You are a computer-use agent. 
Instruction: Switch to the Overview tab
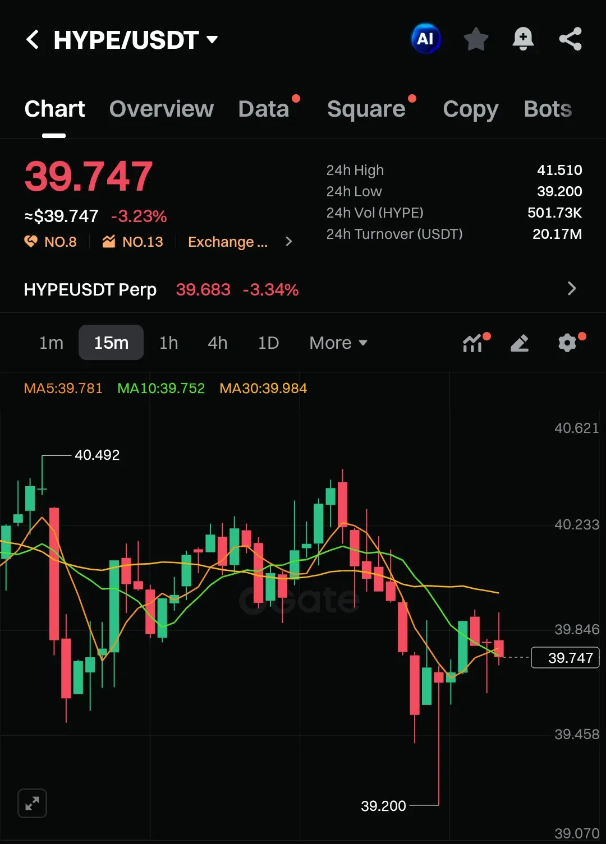pyautogui.click(x=162, y=109)
